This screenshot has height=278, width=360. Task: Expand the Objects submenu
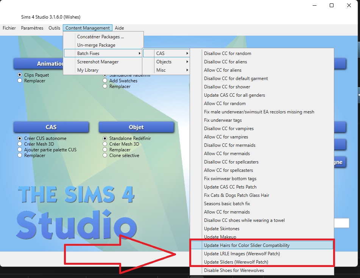click(x=166, y=61)
